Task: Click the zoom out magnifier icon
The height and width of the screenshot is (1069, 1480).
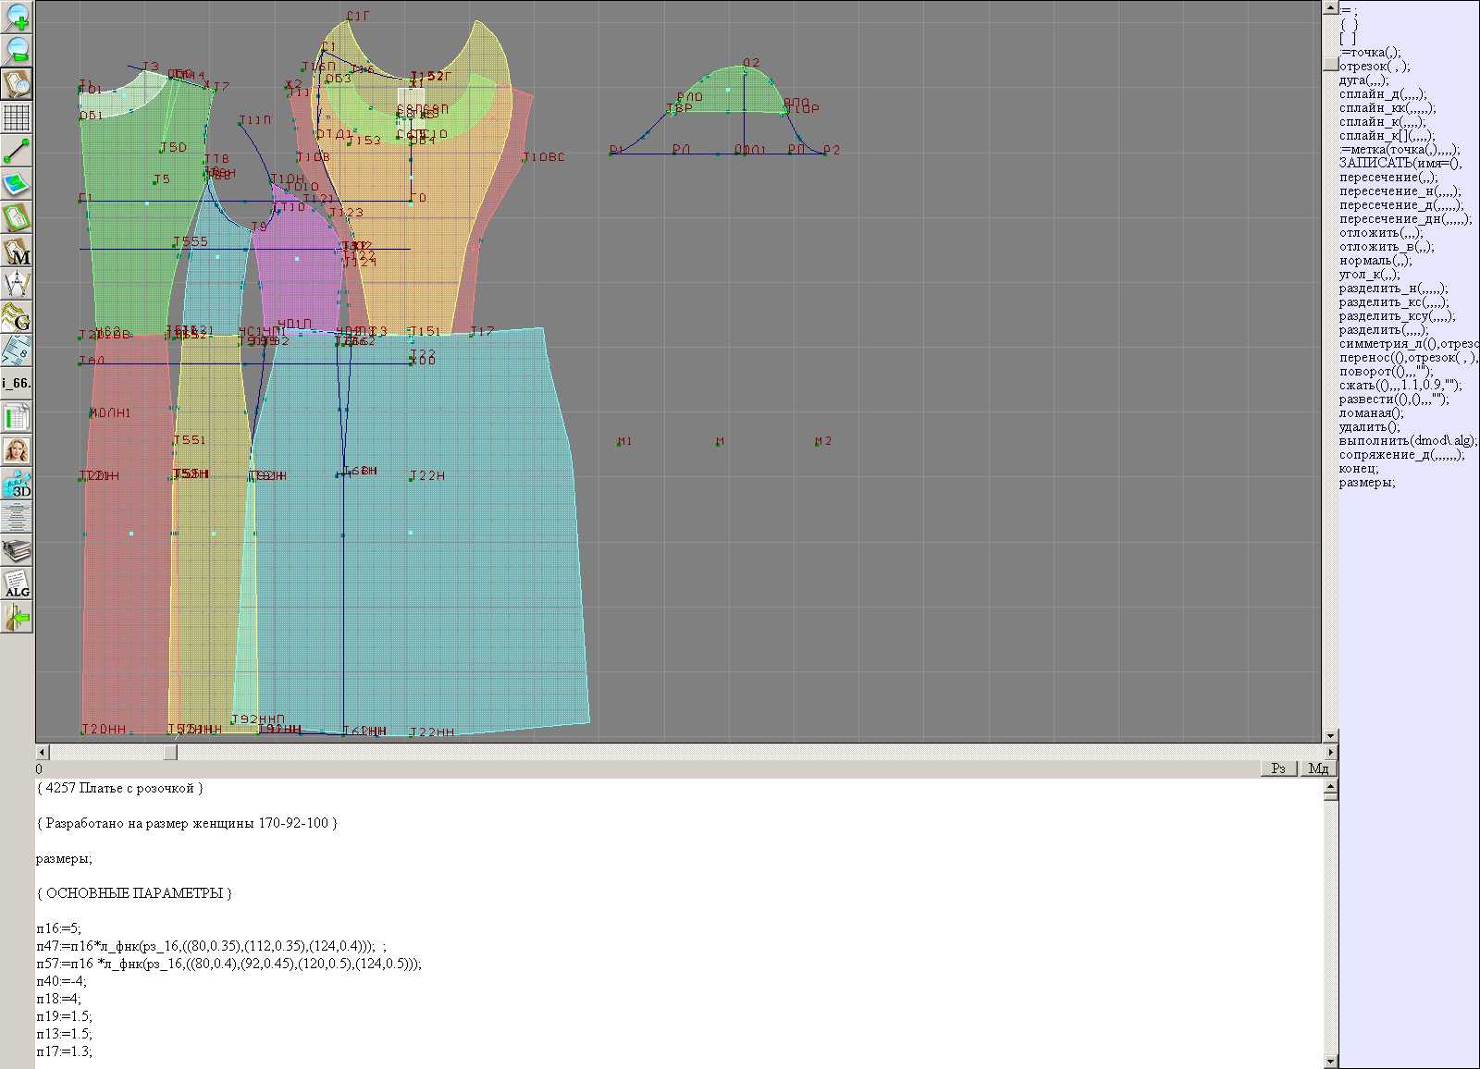Action: pos(17,50)
